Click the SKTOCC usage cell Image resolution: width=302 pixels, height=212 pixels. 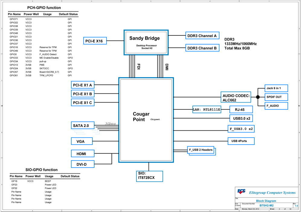click(x=44, y=68)
